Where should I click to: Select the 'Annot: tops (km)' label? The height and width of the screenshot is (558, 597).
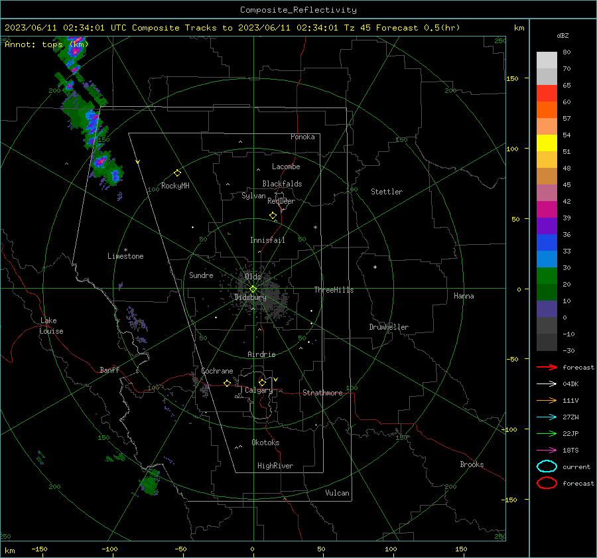46,44
